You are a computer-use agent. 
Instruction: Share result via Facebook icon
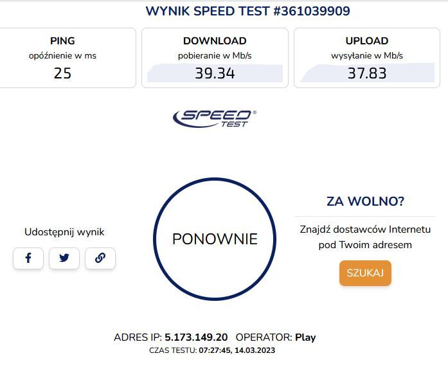click(x=28, y=258)
